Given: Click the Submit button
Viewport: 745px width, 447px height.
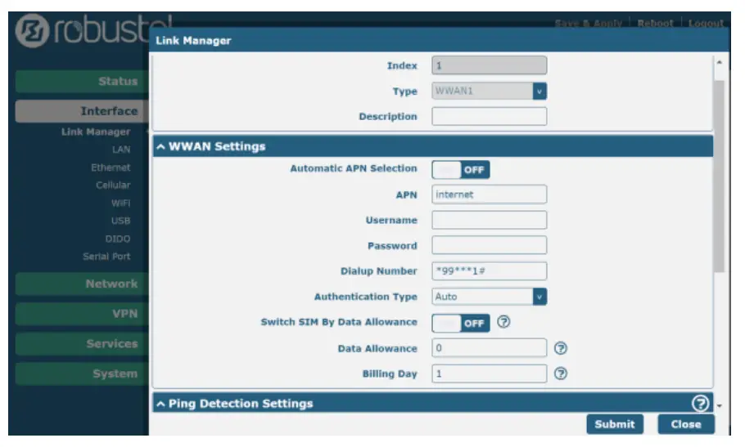Looking at the screenshot, I should (x=615, y=424).
